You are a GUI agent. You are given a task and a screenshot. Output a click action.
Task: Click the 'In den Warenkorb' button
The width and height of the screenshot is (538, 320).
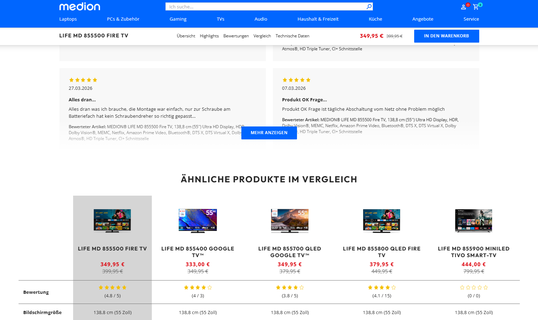click(446, 36)
